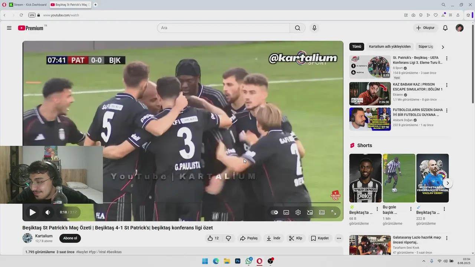Create a clip with Klip
The height and width of the screenshot is (267, 475).
coord(296,238)
